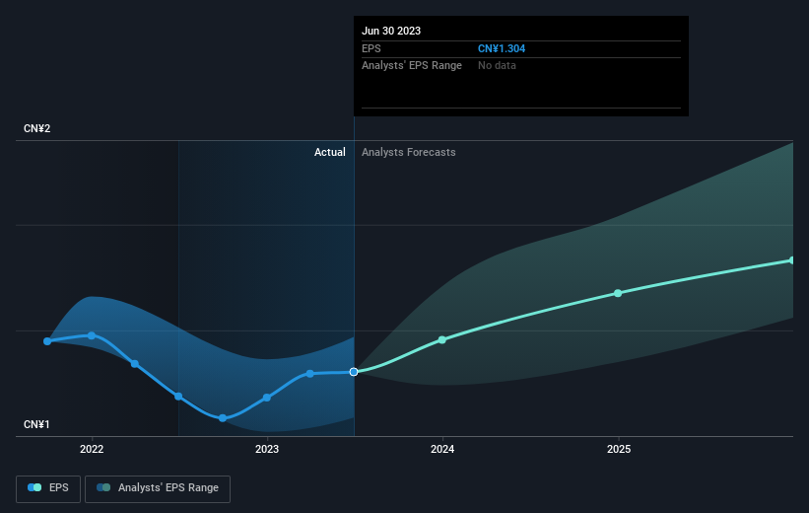Click the EPS data point at 2022

92,335
